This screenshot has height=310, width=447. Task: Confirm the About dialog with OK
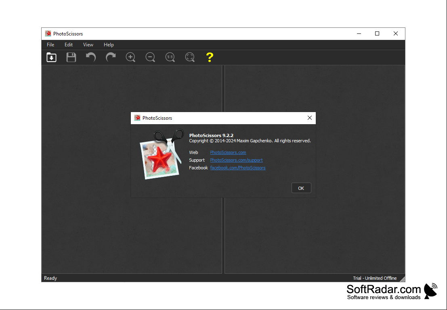point(301,188)
